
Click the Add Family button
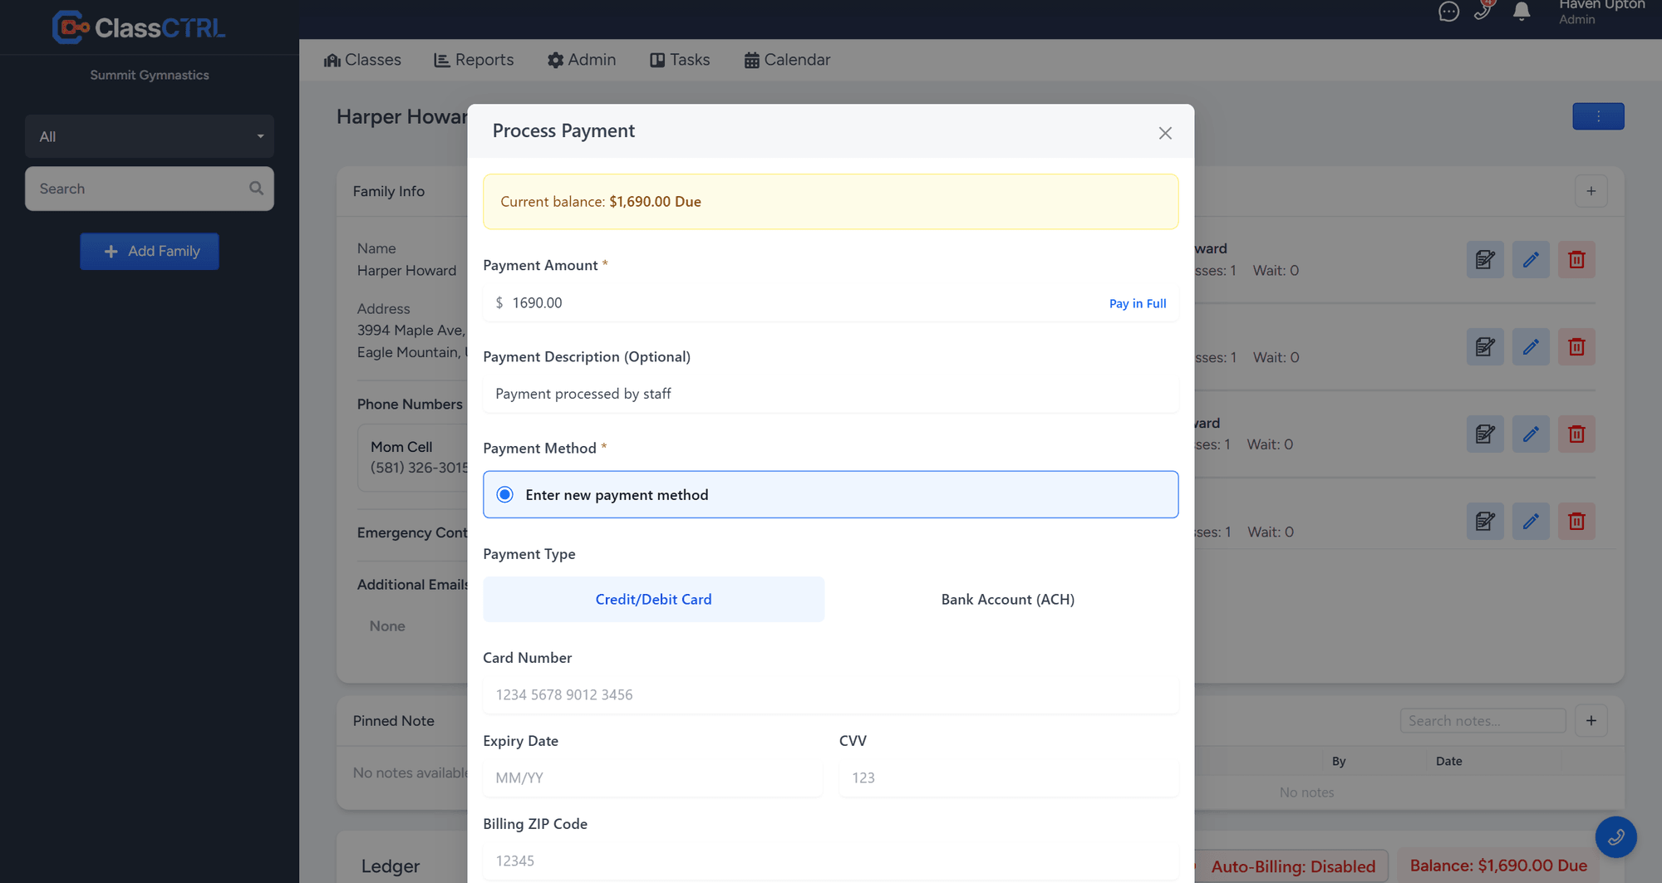pos(150,251)
